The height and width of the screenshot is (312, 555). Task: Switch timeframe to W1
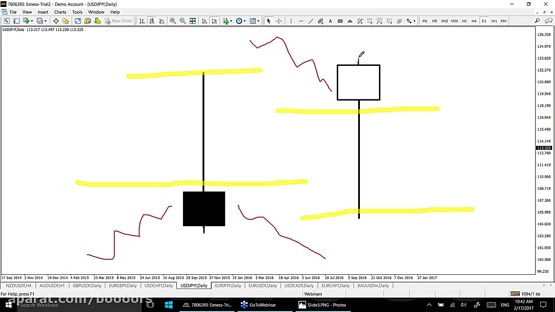pyautogui.click(x=494, y=21)
